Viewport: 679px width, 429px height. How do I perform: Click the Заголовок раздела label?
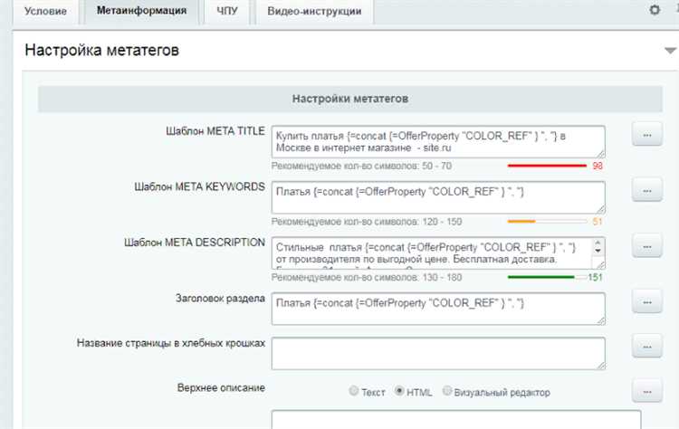220,299
